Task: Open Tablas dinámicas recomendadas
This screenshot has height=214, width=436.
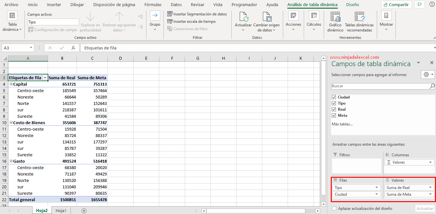Action: click(359, 17)
